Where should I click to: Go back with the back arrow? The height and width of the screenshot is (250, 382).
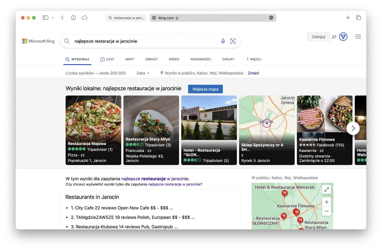[x=62, y=18]
